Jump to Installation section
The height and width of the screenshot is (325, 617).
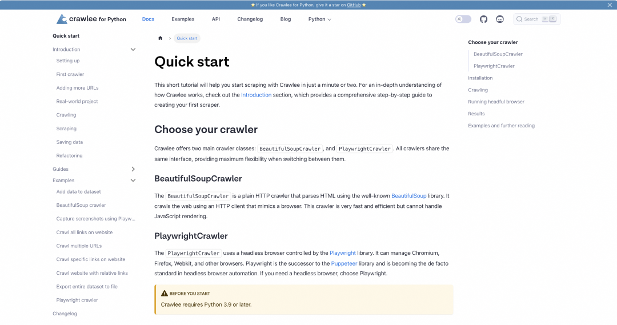[x=480, y=78]
